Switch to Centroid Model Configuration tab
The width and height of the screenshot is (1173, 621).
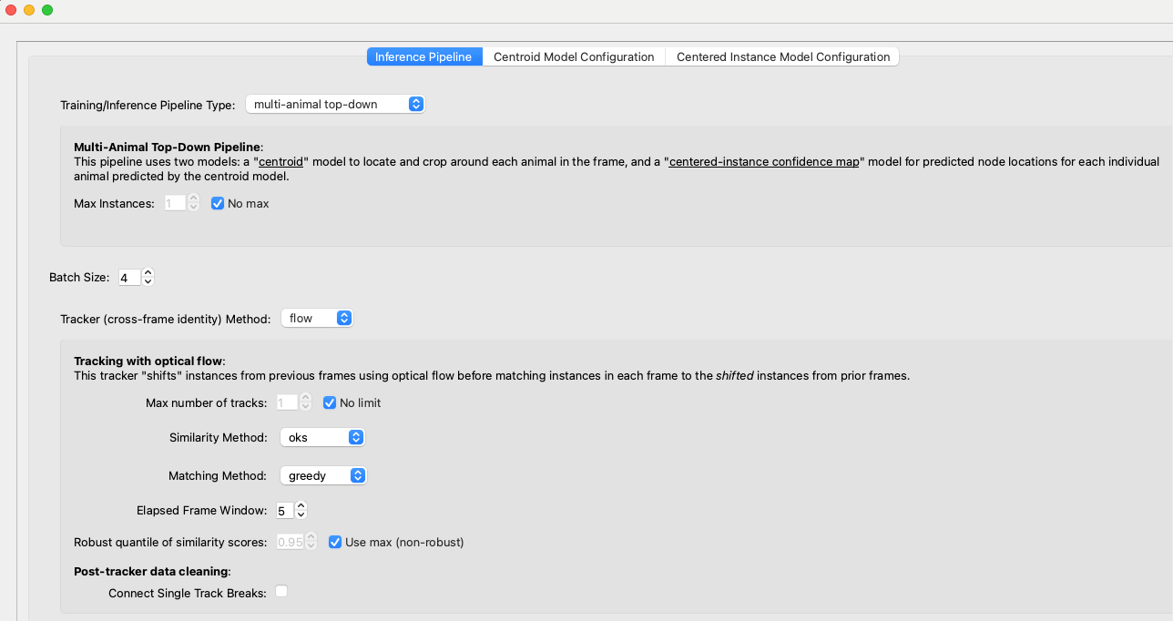574,56
